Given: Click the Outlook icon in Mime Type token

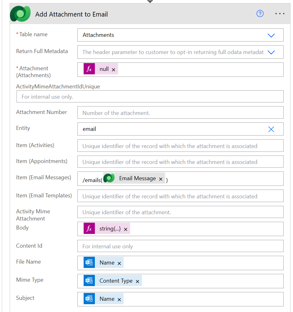Looking at the screenshot, I should [89, 281].
